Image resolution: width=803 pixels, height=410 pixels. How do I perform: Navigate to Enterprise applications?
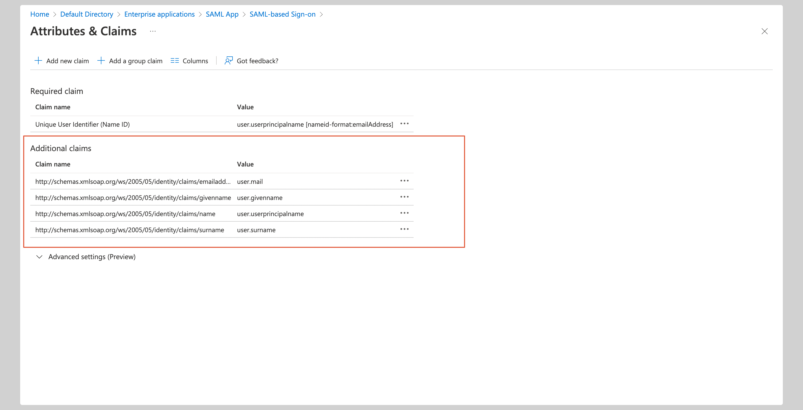click(x=159, y=14)
